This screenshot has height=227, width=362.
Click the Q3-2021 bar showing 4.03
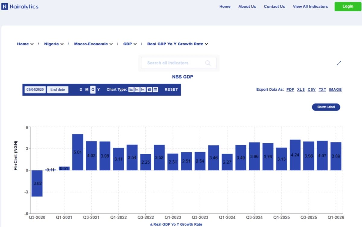click(91, 156)
